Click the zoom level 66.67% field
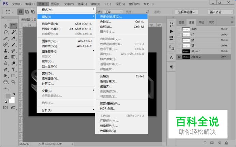This screenshot has height=147, width=236. click(x=24, y=144)
